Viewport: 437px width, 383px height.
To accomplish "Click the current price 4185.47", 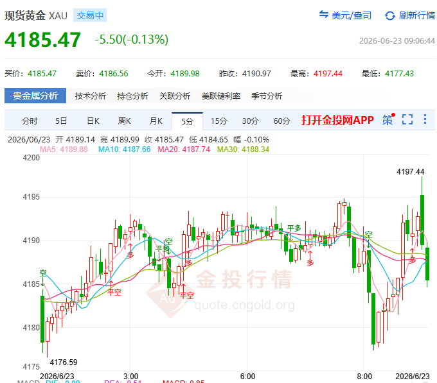I will [x=42, y=40].
